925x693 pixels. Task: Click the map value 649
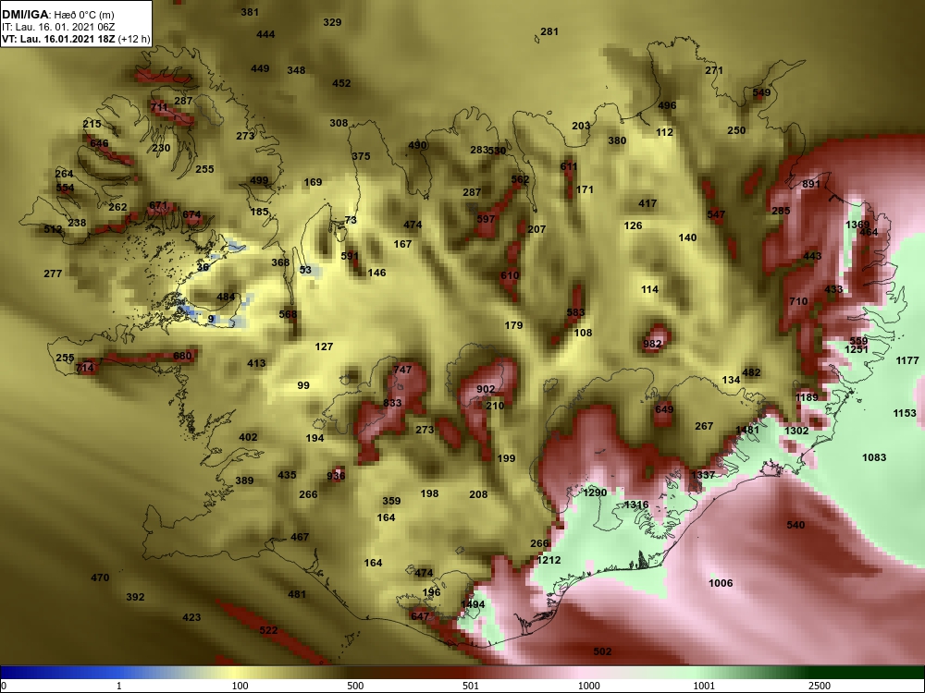click(x=664, y=409)
